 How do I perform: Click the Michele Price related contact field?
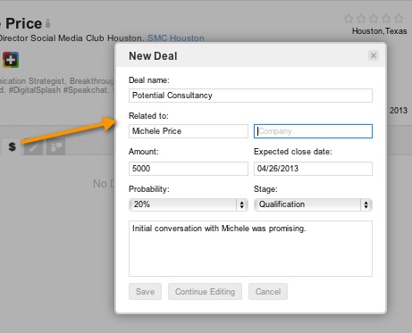click(189, 131)
